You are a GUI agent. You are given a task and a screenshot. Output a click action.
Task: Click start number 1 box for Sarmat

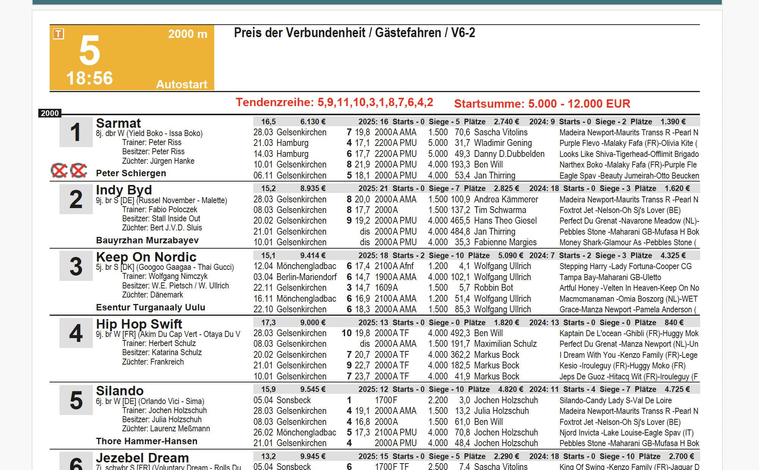point(76,132)
